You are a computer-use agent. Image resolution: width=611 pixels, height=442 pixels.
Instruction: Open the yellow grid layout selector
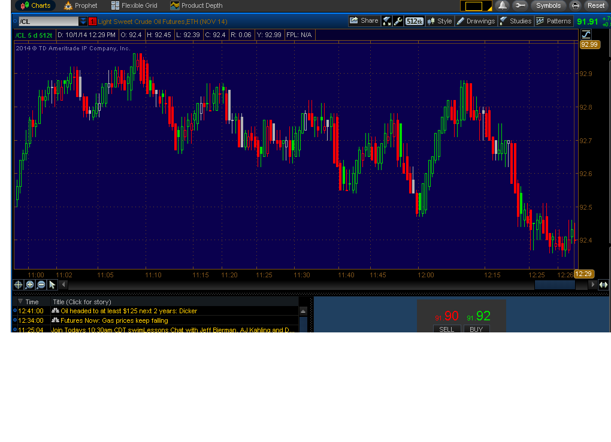click(476, 6)
